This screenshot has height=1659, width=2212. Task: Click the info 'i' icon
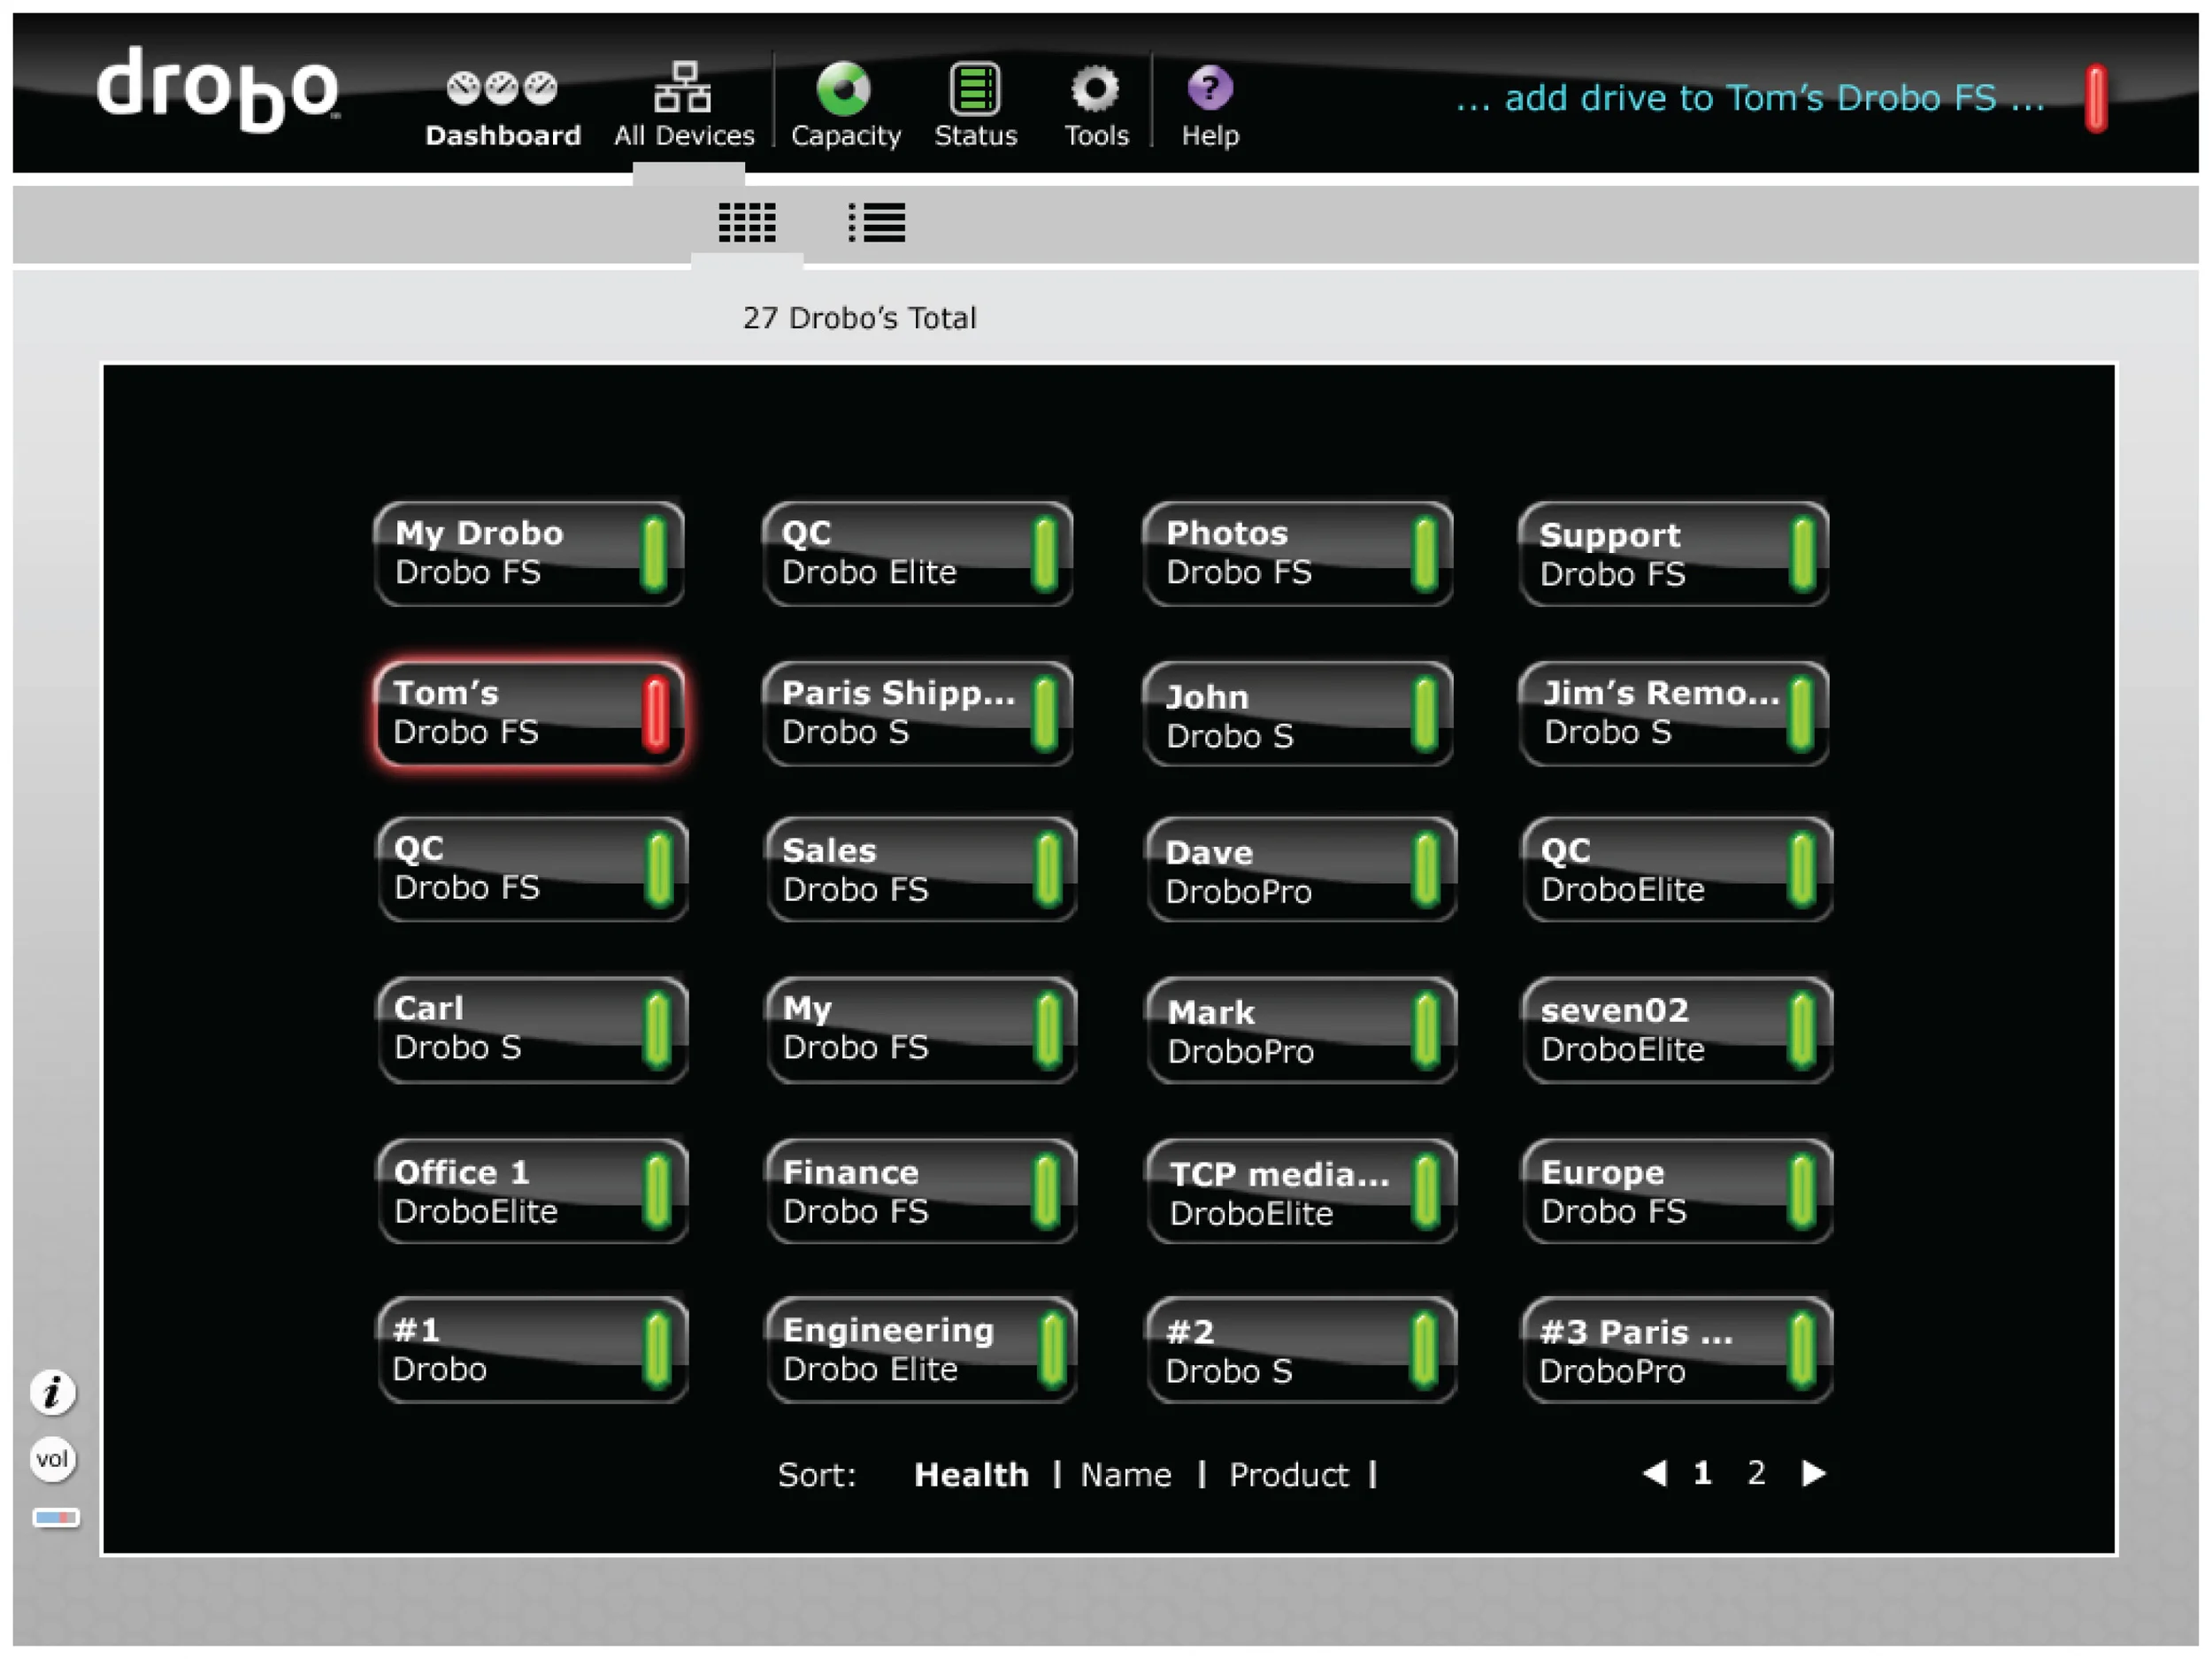point(52,1391)
